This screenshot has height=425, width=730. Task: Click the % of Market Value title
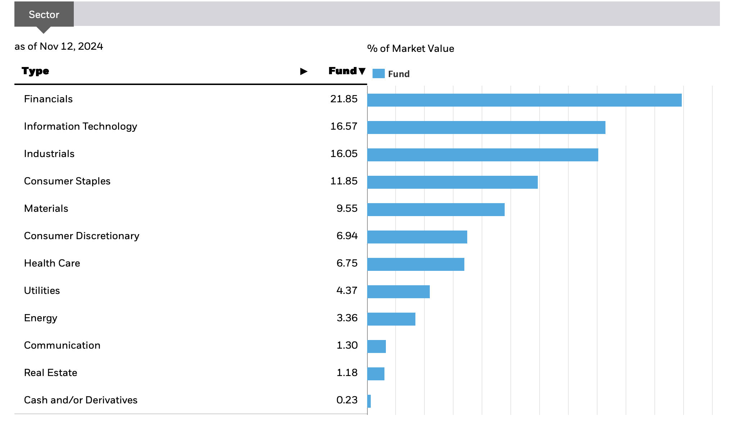(410, 49)
